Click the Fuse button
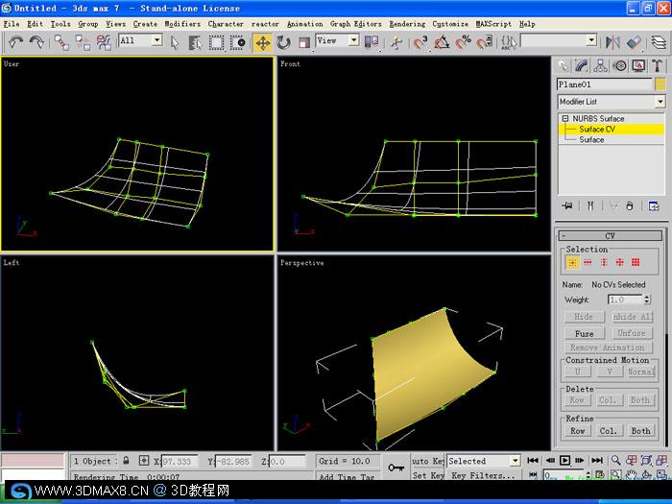Viewport: 672px width, 504px height. tap(584, 333)
